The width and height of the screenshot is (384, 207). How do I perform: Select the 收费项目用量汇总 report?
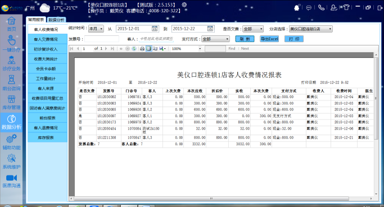47,98
